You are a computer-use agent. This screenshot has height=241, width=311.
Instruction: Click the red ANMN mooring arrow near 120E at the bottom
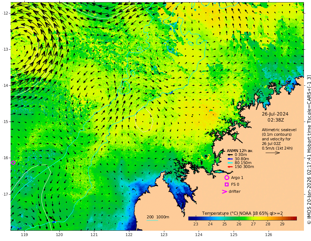(56, 221)
